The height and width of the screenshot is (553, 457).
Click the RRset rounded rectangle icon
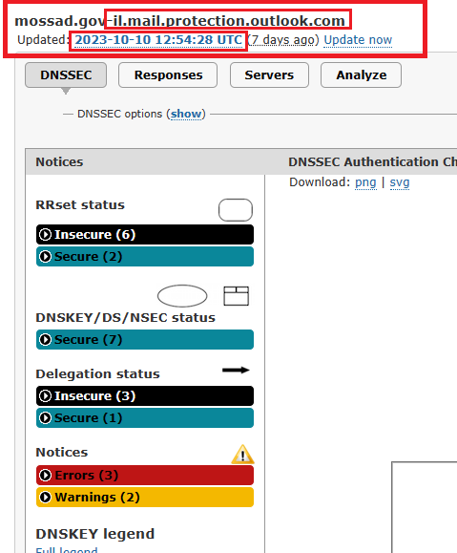[236, 210]
